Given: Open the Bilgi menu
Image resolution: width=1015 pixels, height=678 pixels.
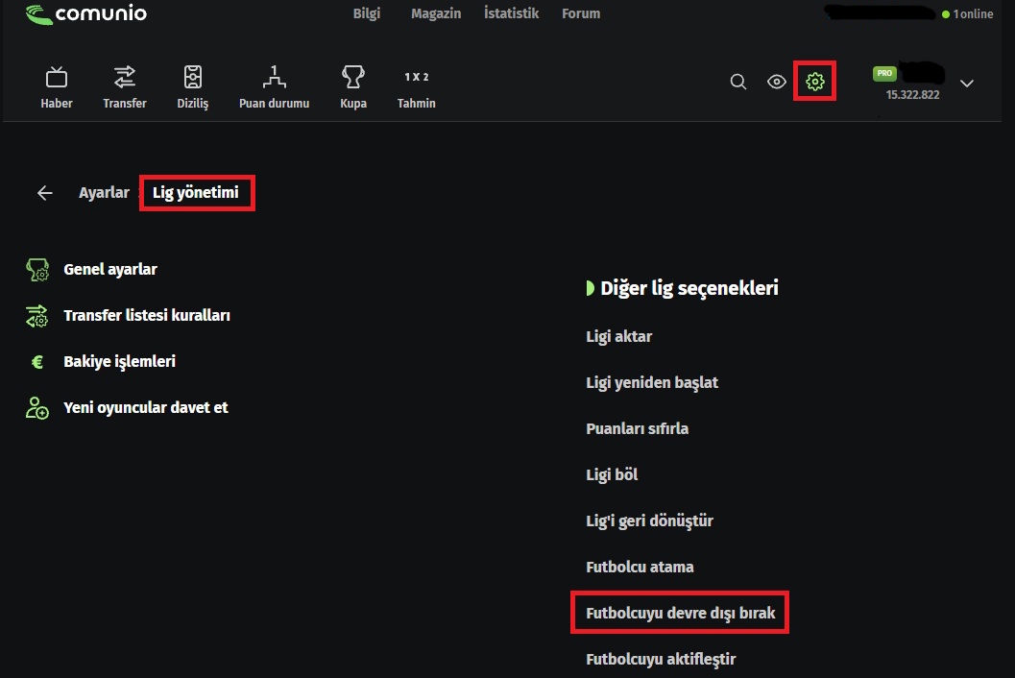Looking at the screenshot, I should coord(367,13).
